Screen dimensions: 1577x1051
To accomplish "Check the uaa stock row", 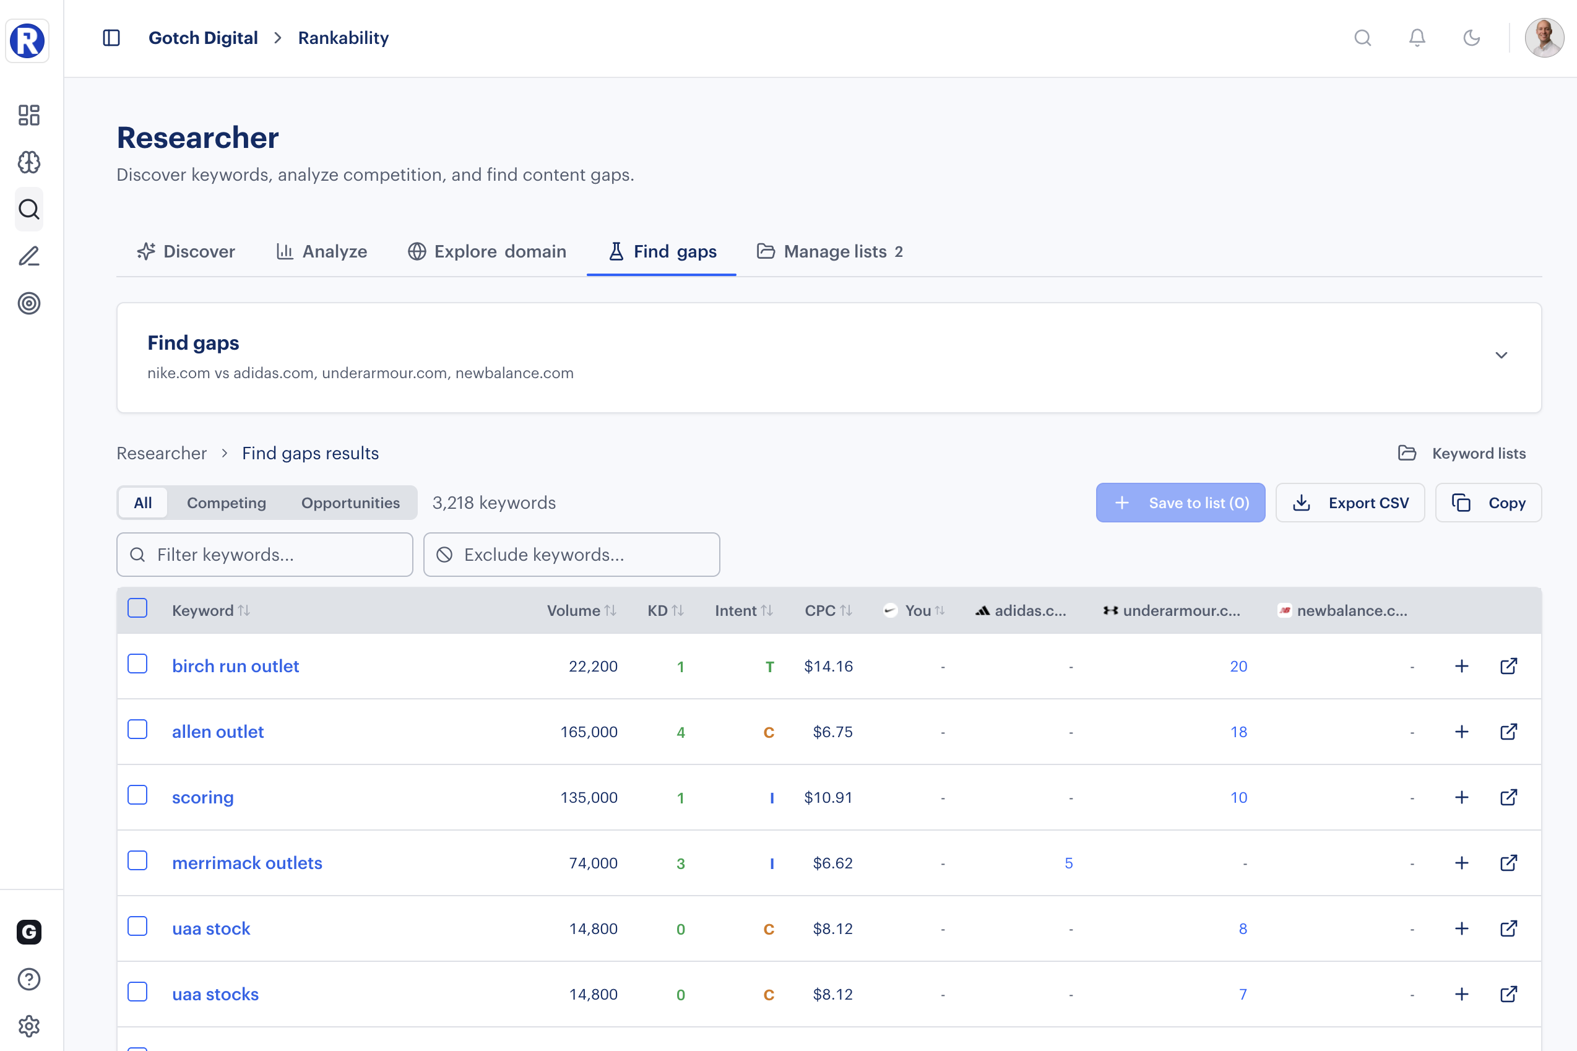I will click(137, 927).
